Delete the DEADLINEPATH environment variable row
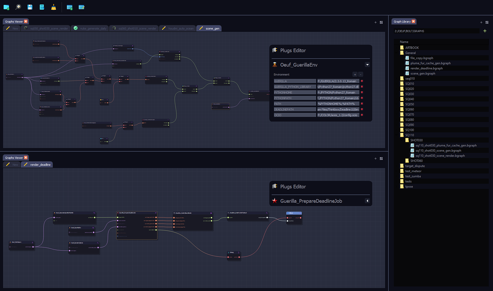This screenshot has width=493, height=291. click(362, 109)
